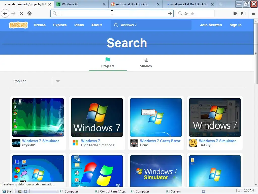Close the retrobar at DuckDuckGo tab

click(x=158, y=4)
